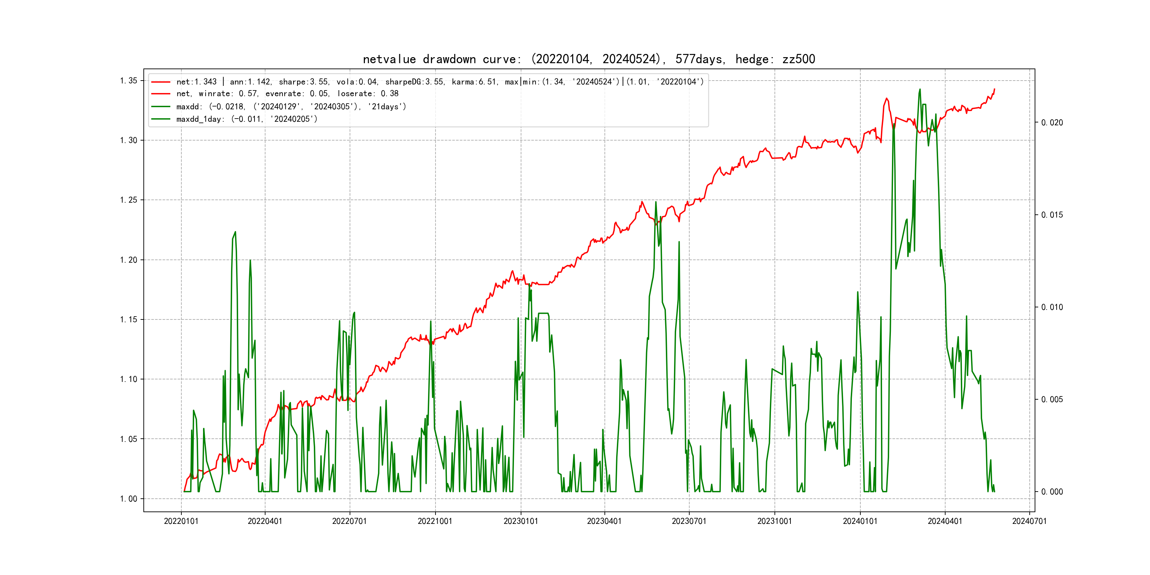Click the 20231001 x-axis label
This screenshot has width=1150, height=575.
(774, 521)
